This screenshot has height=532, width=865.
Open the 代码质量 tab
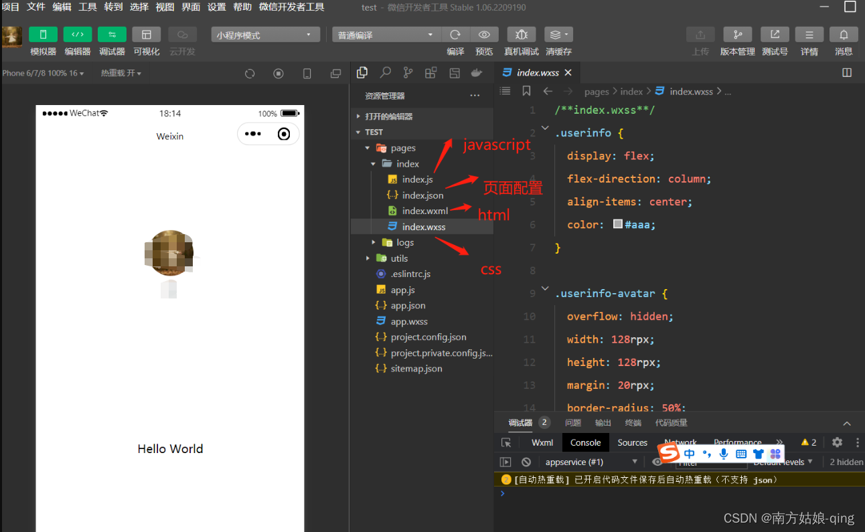pos(672,423)
